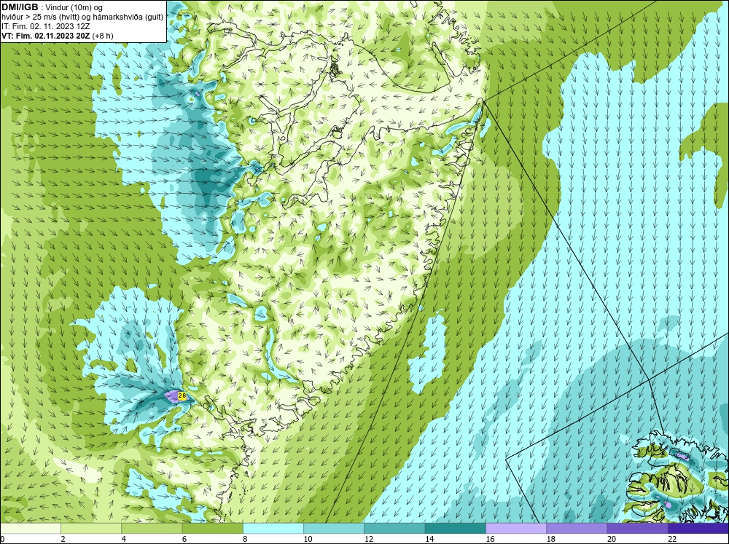Viewport: 729px width, 544px height.
Task: Click the hviður > 25 m/s description line
Action: point(82,17)
